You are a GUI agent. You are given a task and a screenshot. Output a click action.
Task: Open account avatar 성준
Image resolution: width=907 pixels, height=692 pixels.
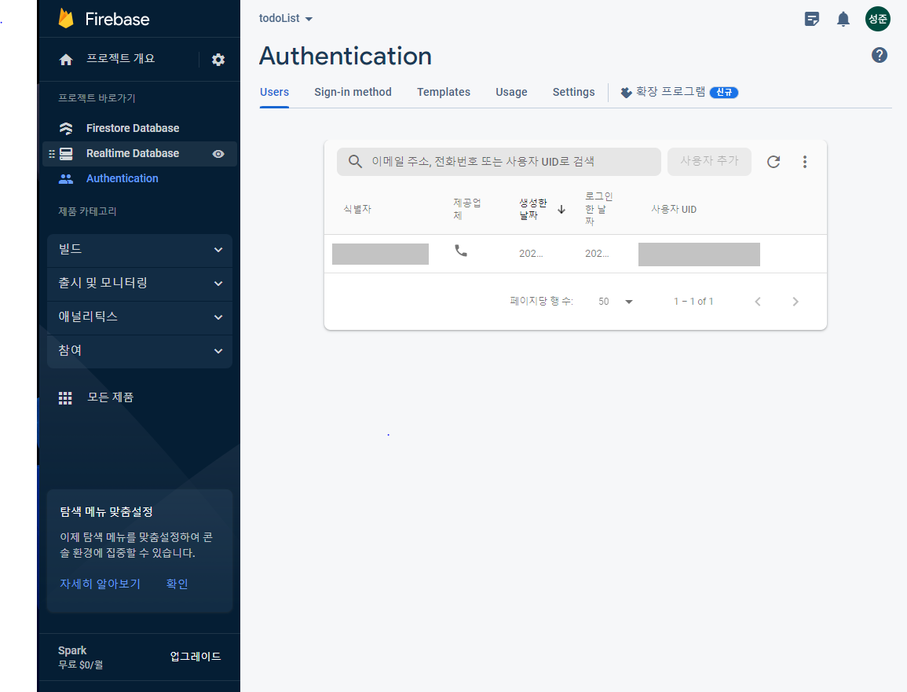tap(877, 19)
